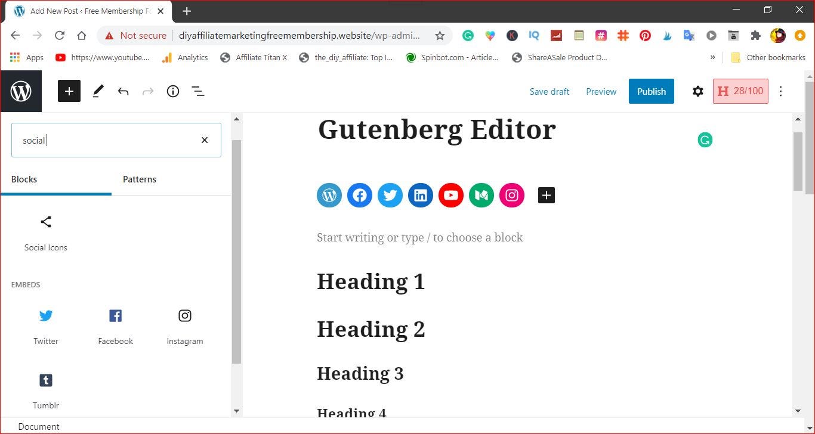Insert the Twitter embed block
Viewport: 815px width, 434px height.
pos(46,327)
